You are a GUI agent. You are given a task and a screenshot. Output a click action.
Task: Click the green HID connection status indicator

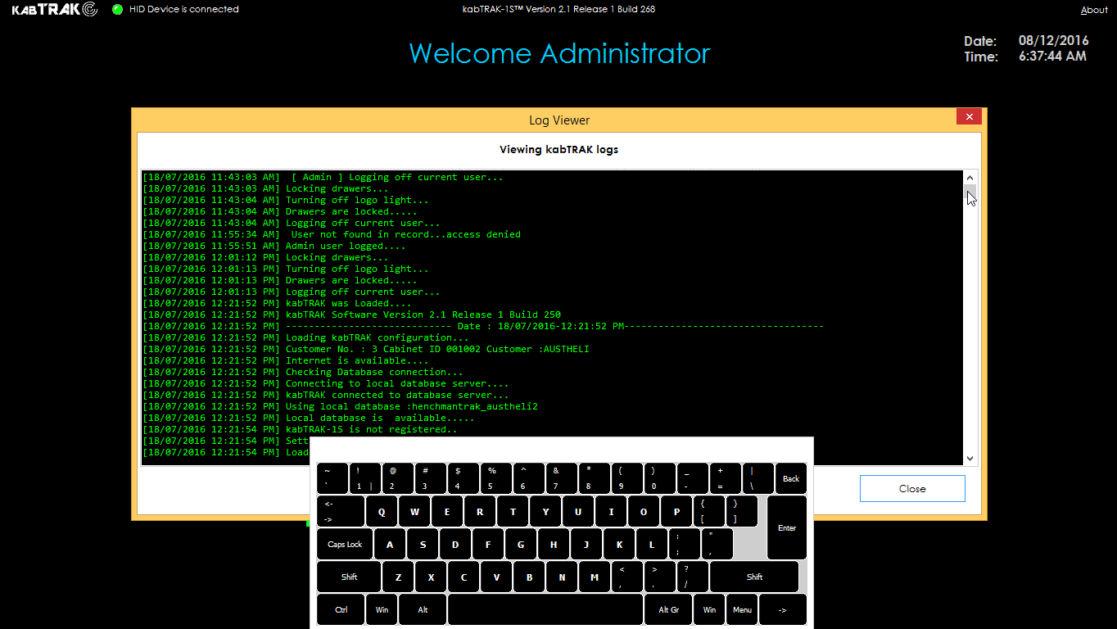[118, 10]
